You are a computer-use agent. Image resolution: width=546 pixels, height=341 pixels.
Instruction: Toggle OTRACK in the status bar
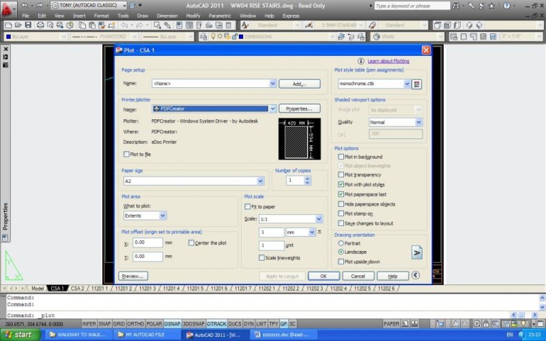(x=216, y=323)
